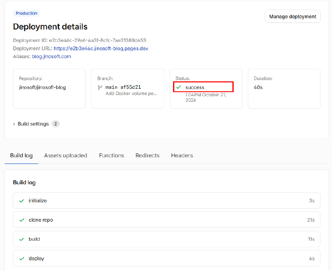Expand the deploy build step row

[166, 258]
